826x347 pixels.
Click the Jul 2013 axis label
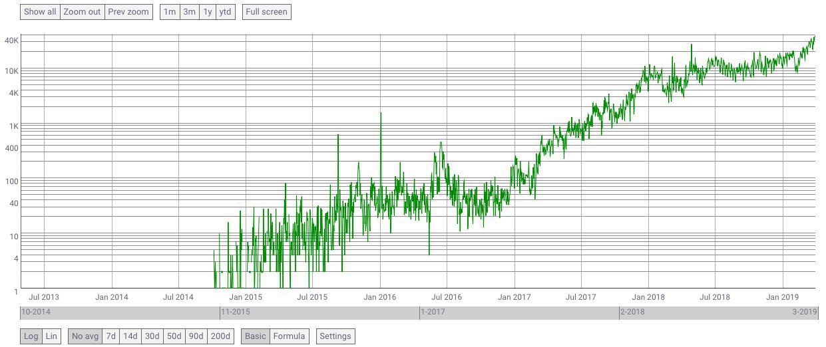45,297
